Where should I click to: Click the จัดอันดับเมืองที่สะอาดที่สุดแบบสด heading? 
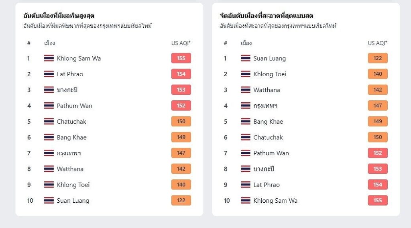coord(267,16)
